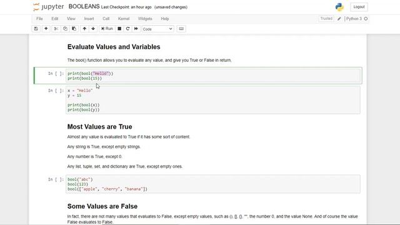Image resolution: width=400 pixels, height=225 pixels.
Task: Open the Widgets menu
Action: [x=145, y=19]
